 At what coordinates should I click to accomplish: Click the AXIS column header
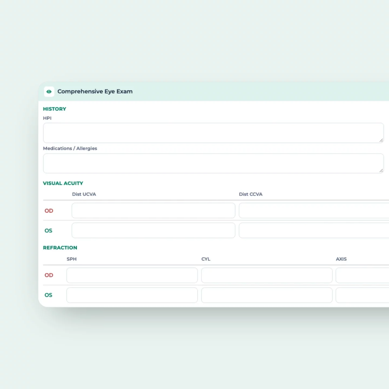341,259
